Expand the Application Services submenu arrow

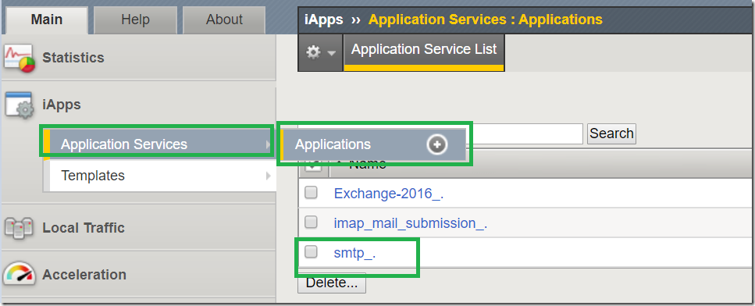pos(269,144)
